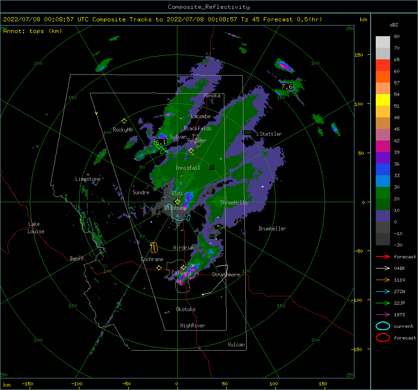Click the dBZ legend heading
The height and width of the screenshot is (390, 418).
tap(394, 25)
